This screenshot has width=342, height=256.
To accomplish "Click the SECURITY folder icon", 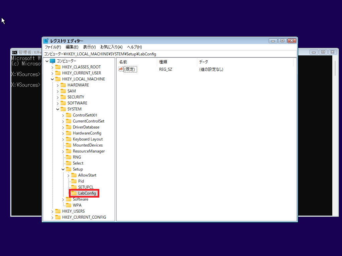I will click(x=63, y=97).
